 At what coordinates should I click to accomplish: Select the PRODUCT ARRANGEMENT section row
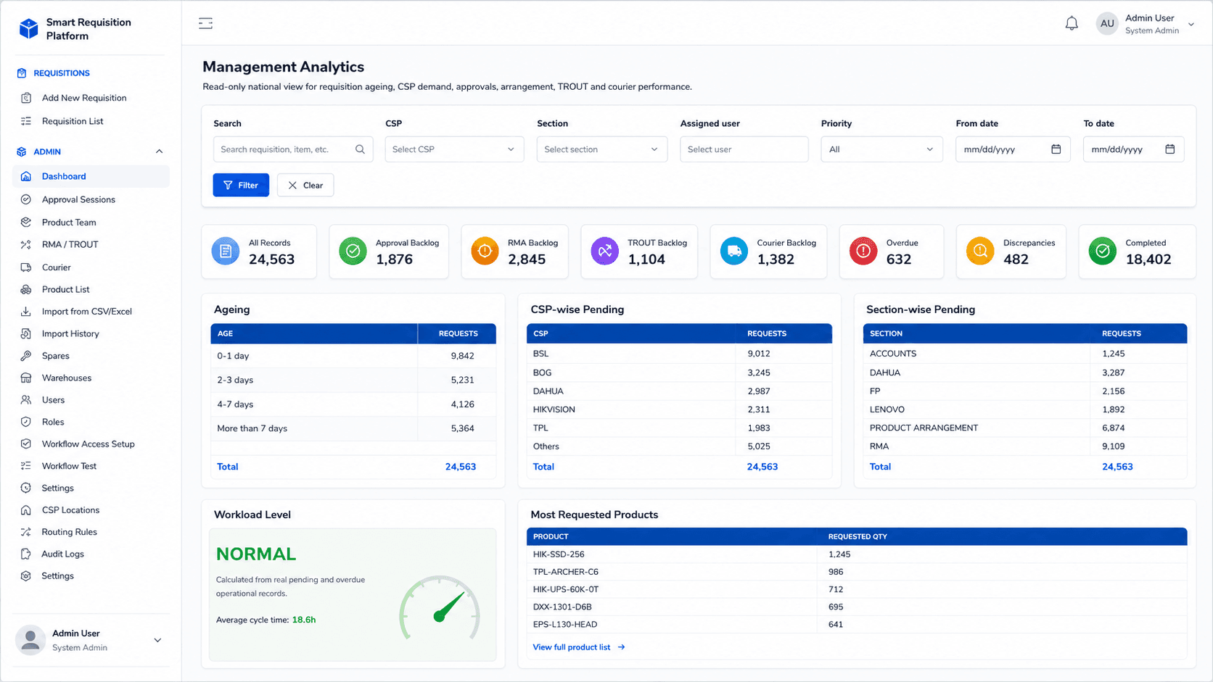coord(1025,428)
